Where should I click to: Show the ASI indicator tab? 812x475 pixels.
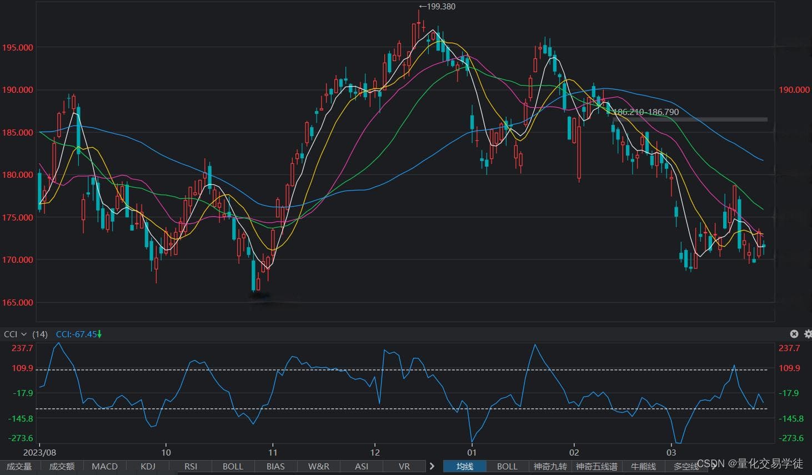(x=362, y=466)
